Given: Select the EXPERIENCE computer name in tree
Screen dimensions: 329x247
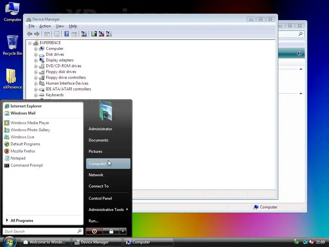Looking at the screenshot, I should point(50,43).
